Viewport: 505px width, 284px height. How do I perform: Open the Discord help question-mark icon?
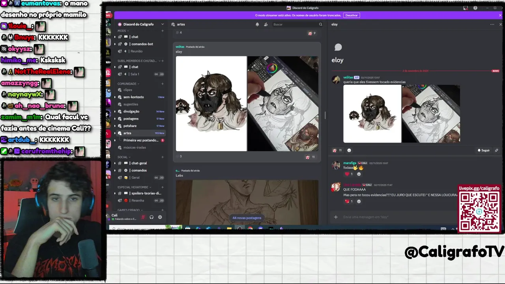click(x=475, y=8)
